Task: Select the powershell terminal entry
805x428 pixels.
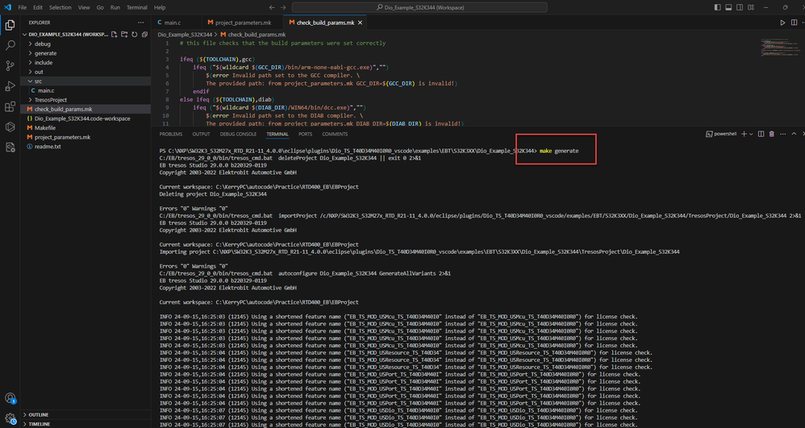Action: pos(722,134)
